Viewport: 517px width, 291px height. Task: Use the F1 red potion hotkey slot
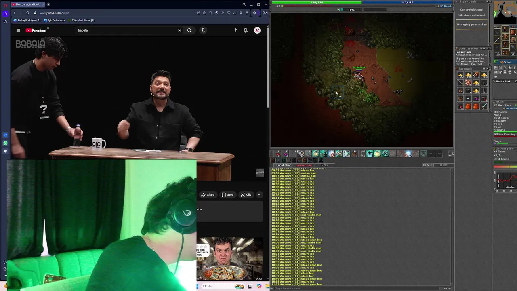[x=277, y=154]
